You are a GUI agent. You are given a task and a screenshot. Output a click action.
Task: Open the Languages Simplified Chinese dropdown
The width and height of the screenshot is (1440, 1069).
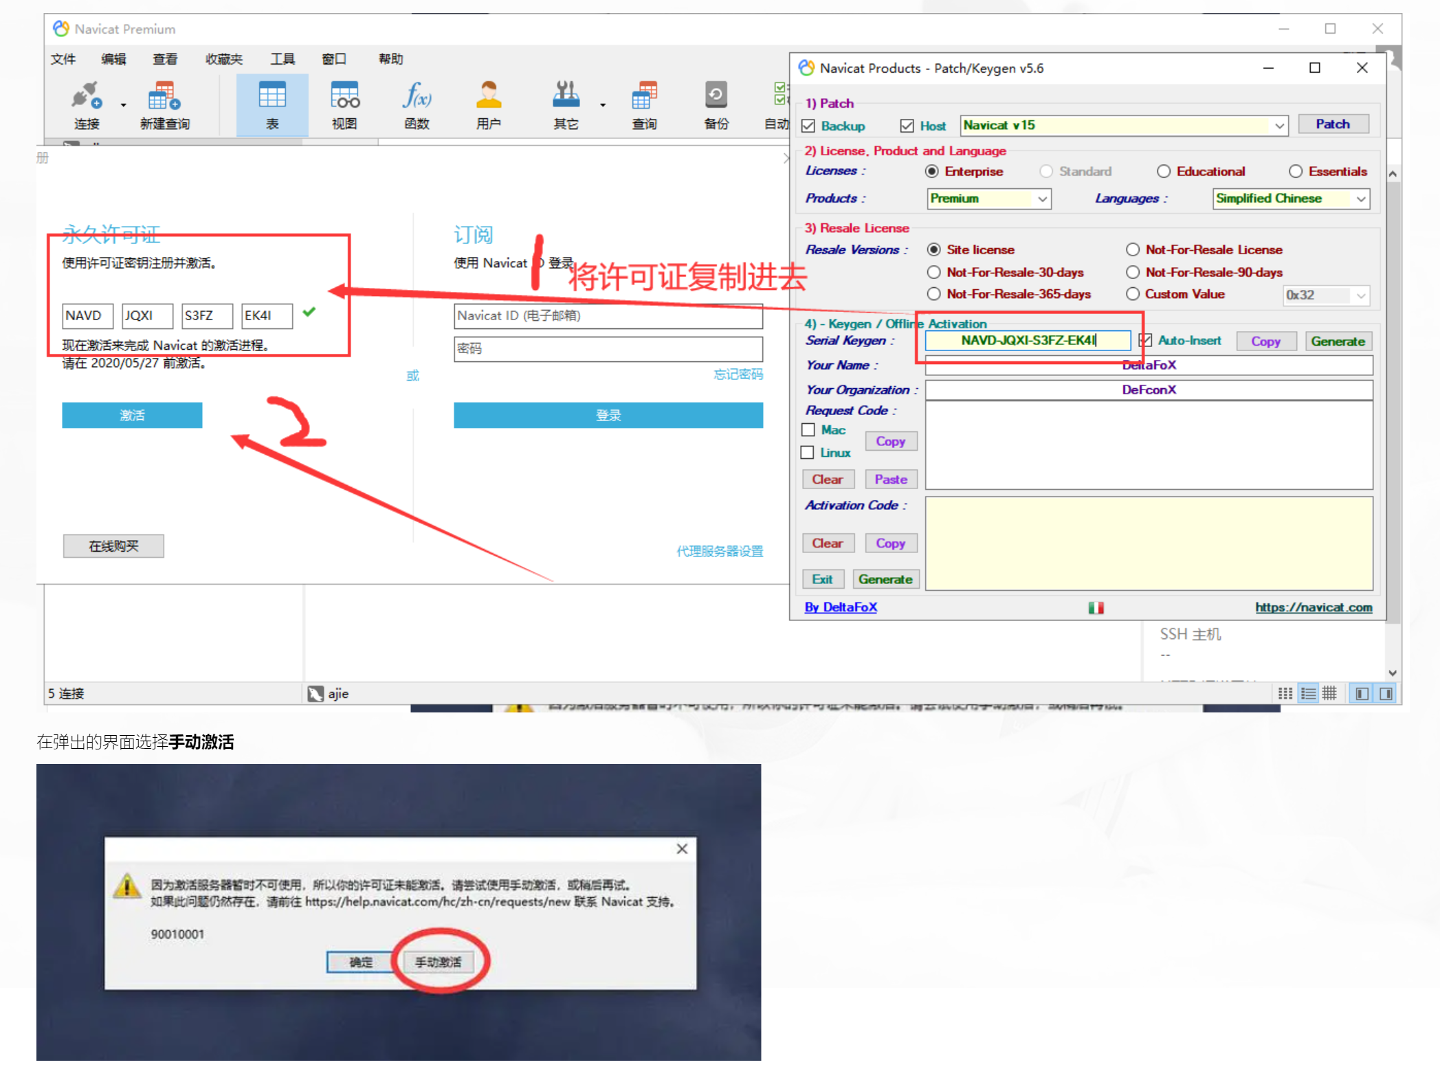point(1360,199)
